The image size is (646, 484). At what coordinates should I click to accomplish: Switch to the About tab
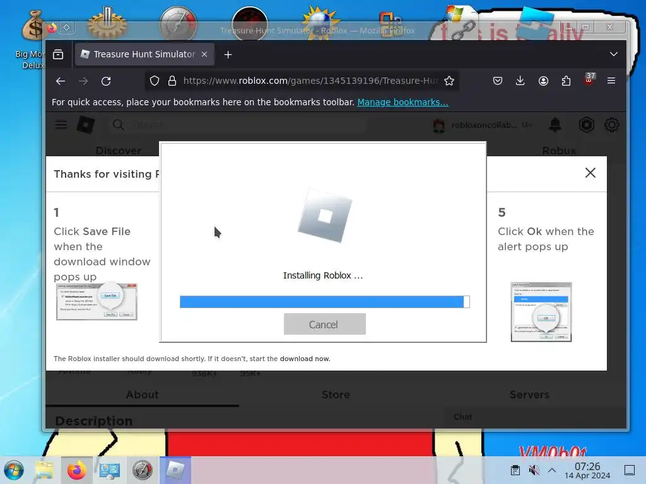point(142,395)
